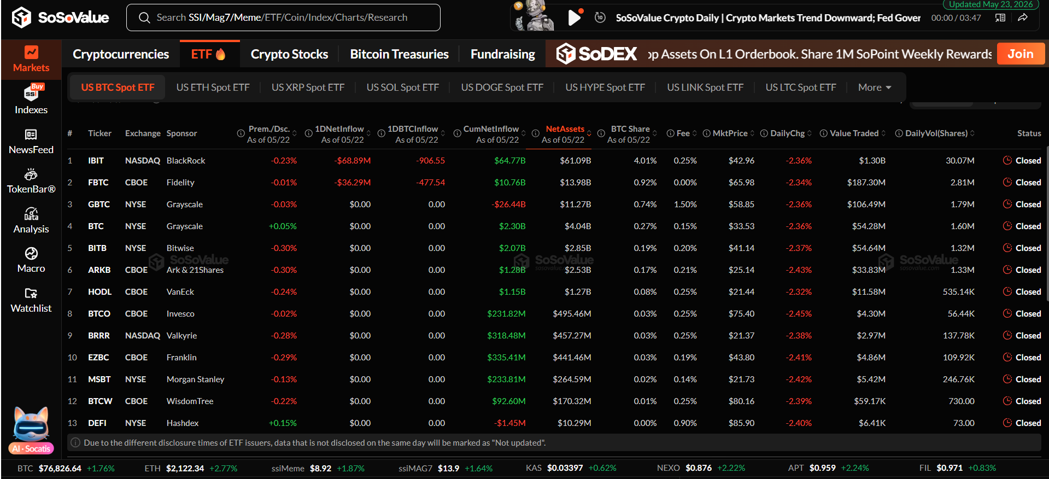Focus the search input field
The height and width of the screenshot is (479, 1049).
click(x=283, y=17)
